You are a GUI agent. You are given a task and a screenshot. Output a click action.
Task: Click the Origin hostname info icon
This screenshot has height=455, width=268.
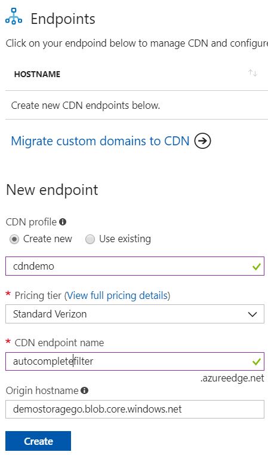(x=84, y=390)
